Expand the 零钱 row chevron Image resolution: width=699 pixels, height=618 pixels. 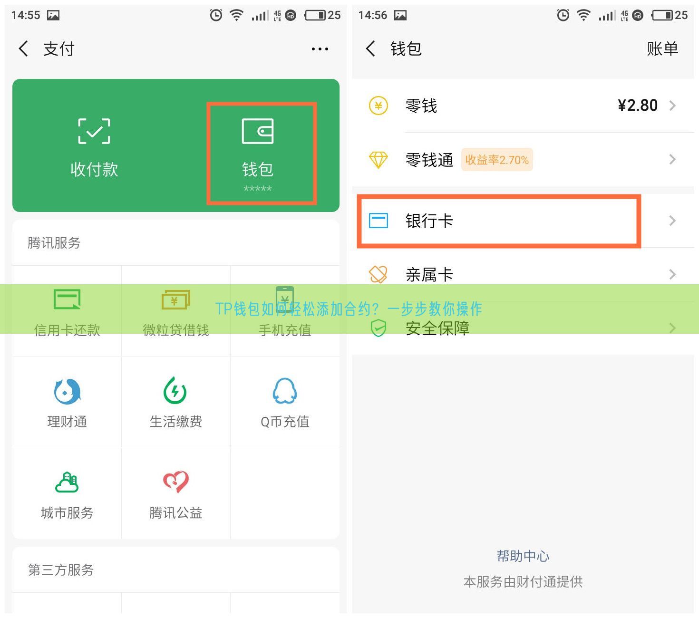point(672,106)
